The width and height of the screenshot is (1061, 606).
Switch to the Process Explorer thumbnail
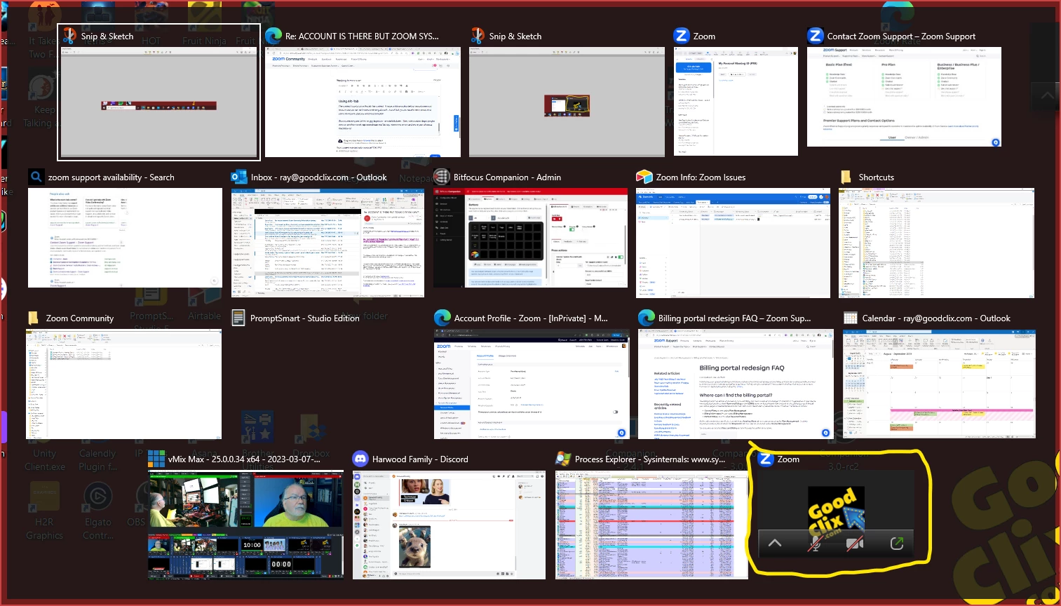[651, 525]
